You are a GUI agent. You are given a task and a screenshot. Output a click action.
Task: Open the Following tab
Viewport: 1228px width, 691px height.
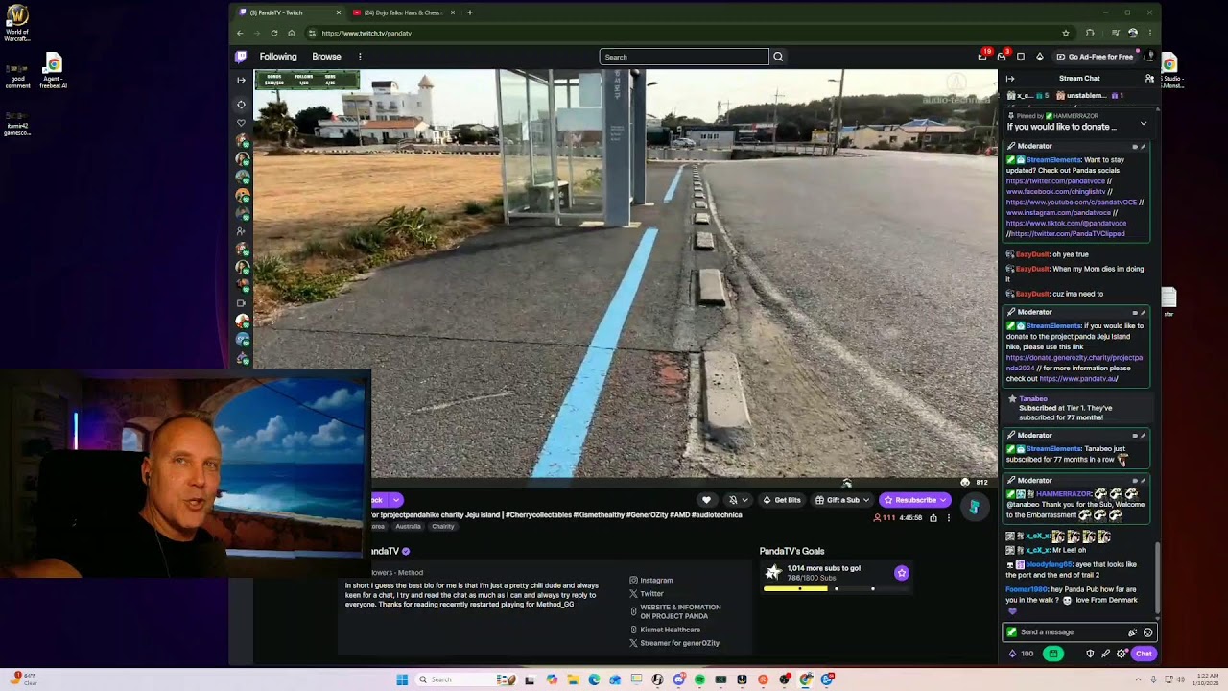coord(278,57)
